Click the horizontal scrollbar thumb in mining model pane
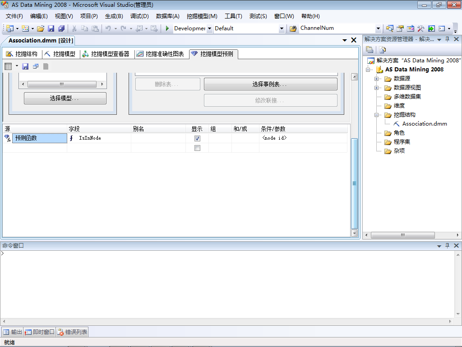Viewport: 462px width, 347px height. tap(62, 84)
